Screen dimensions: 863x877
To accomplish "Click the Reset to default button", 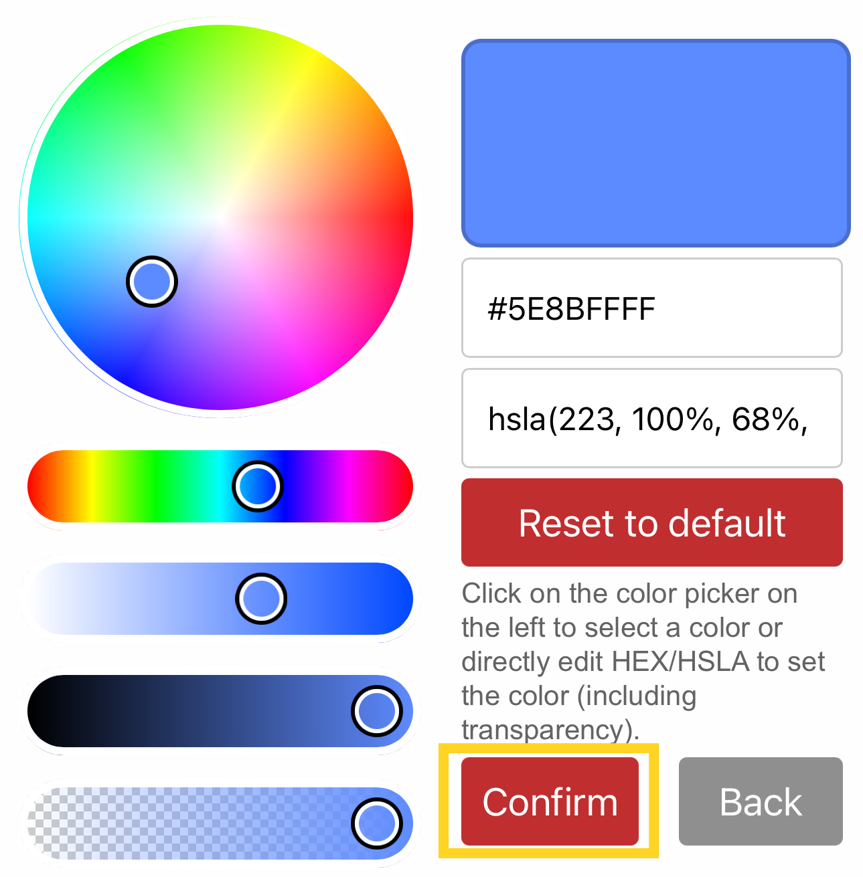I will coord(651,522).
